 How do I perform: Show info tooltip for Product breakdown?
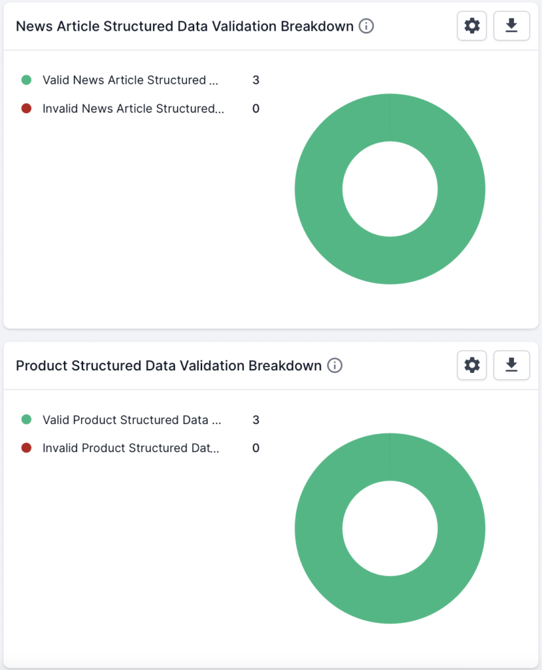335,365
